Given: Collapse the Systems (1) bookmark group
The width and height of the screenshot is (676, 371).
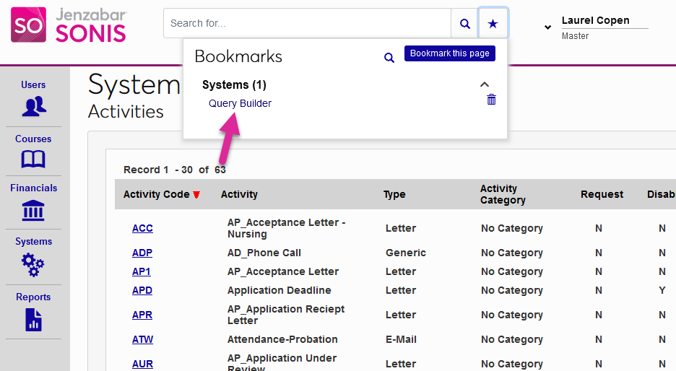Looking at the screenshot, I should (484, 84).
